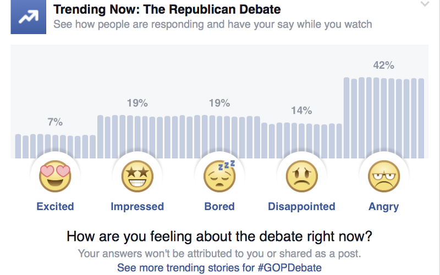Click the 42% Angry bar group
This screenshot has width=440, height=275.
pyautogui.click(x=384, y=118)
